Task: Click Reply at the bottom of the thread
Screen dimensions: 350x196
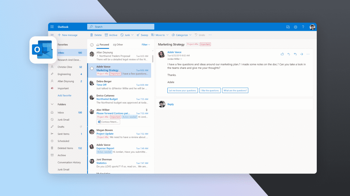Action: tap(171, 104)
